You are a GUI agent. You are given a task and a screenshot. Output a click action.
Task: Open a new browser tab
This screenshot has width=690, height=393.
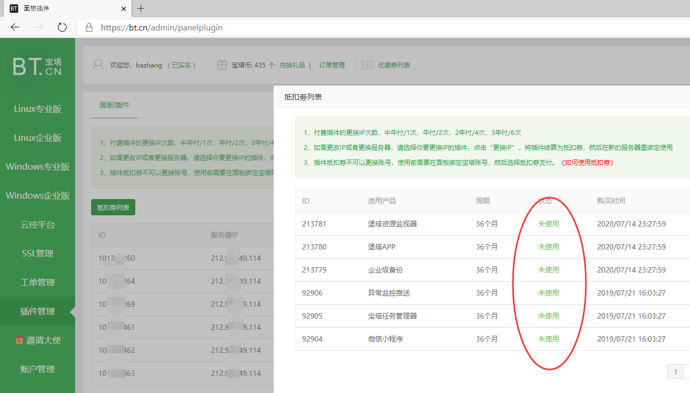[141, 9]
